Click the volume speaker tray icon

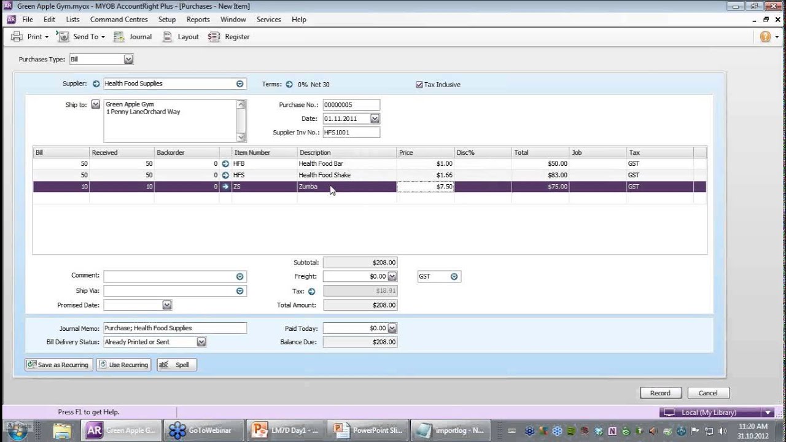tap(722, 431)
